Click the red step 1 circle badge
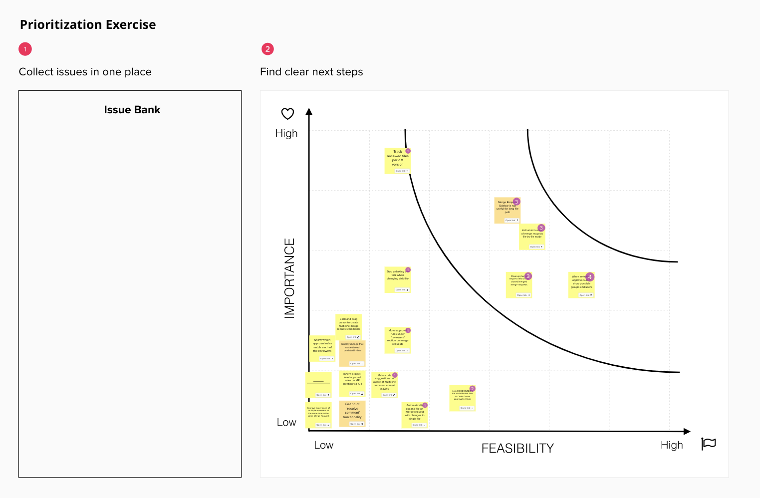The image size is (760, 498). (25, 49)
